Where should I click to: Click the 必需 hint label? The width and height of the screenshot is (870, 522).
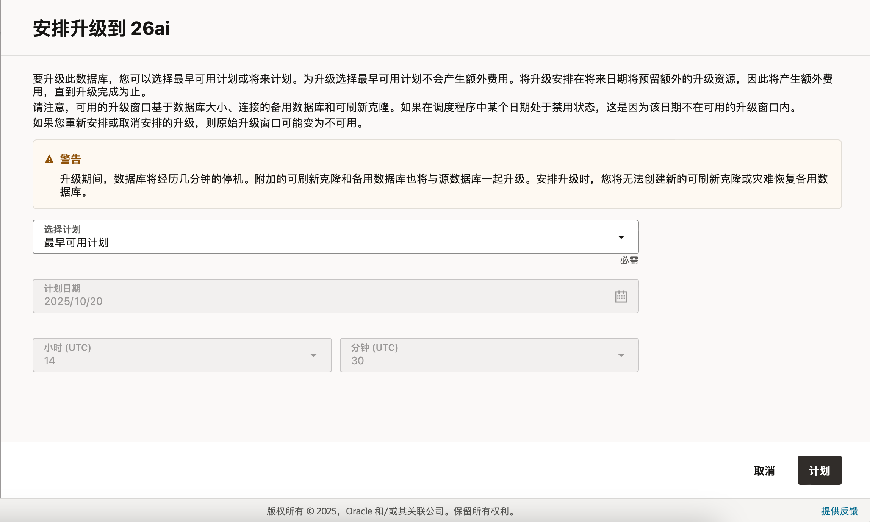(629, 260)
